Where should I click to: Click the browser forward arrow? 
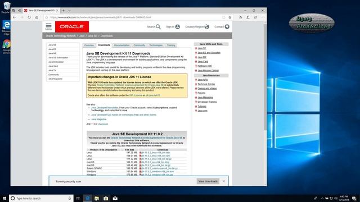click(x=22, y=17)
